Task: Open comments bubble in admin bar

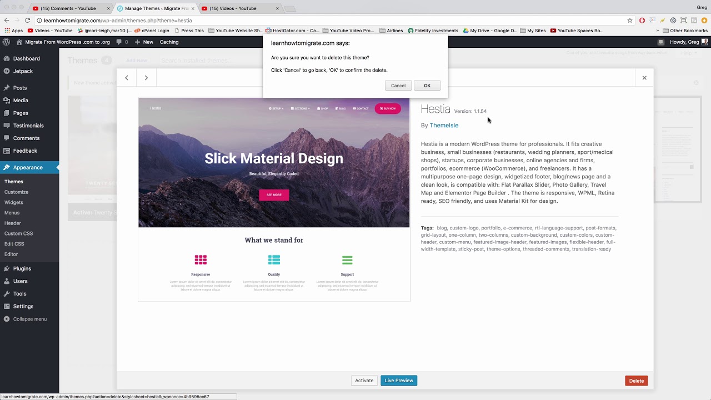Action: [x=122, y=42]
